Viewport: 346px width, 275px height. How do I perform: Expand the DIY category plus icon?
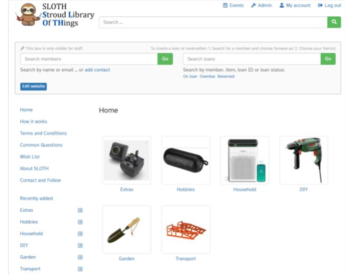pyautogui.click(x=80, y=246)
